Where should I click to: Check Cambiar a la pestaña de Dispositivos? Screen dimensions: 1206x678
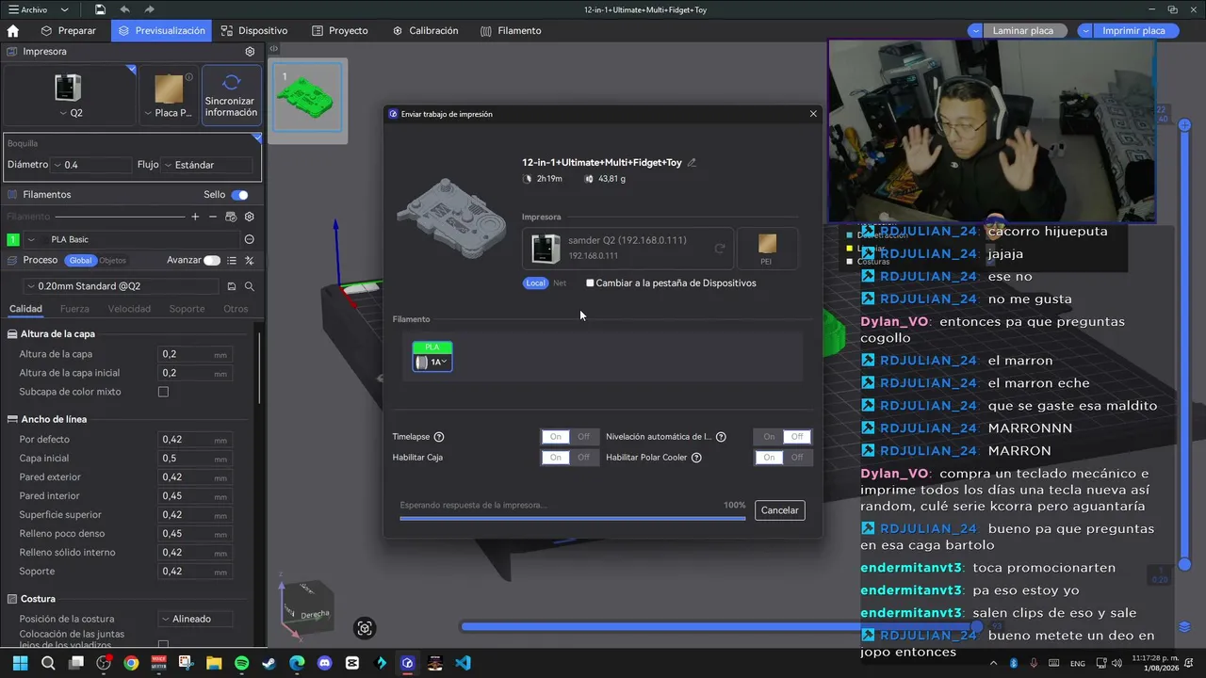590,282
